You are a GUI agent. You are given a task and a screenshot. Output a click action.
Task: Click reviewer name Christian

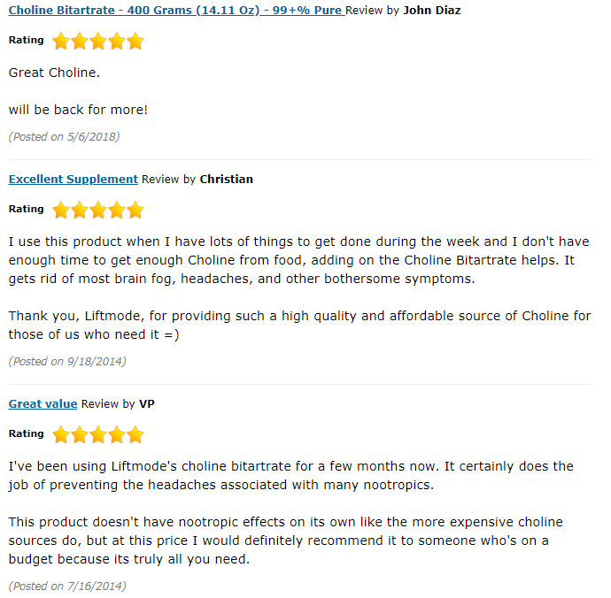[227, 179]
